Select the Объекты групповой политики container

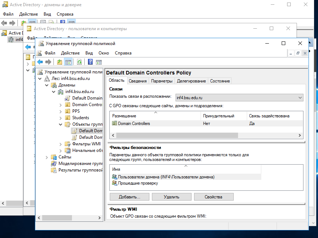point(88,124)
